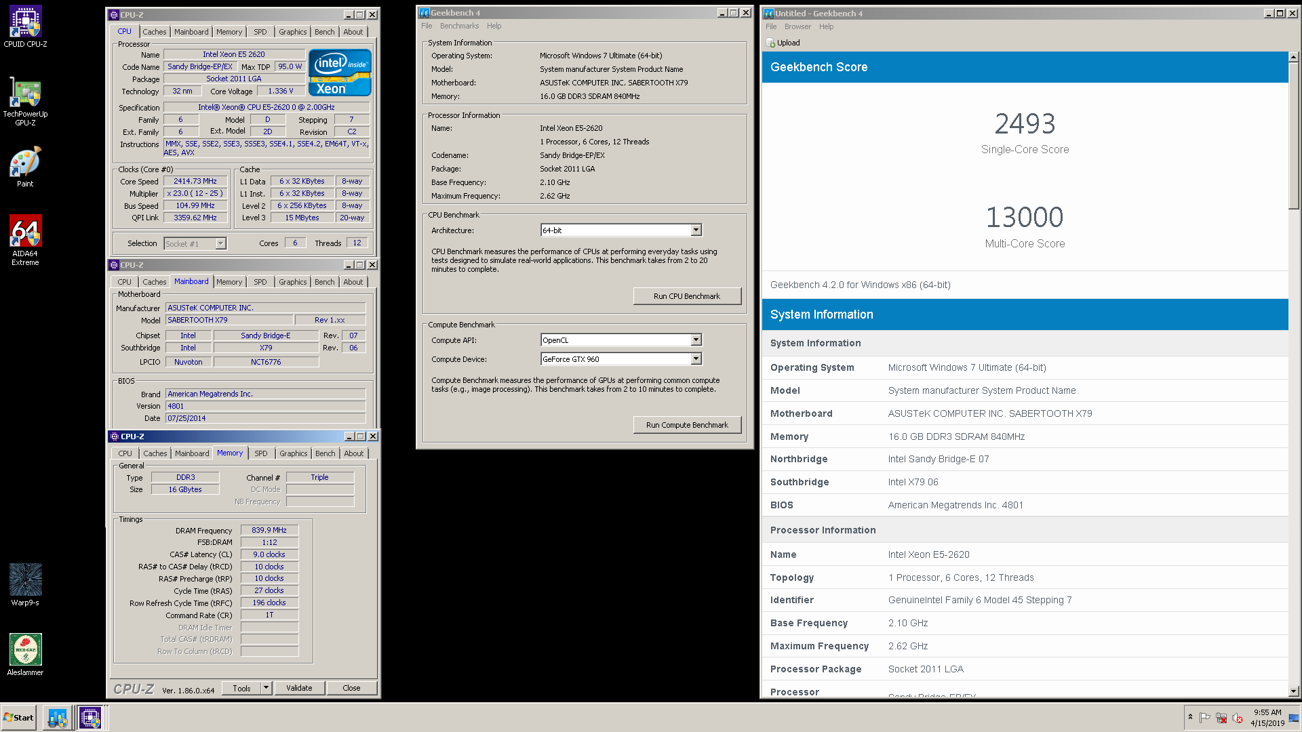Click the title bar icon of Untitled - Geekbench 4
Image resolution: width=1302 pixels, height=732 pixels.
[x=769, y=14]
